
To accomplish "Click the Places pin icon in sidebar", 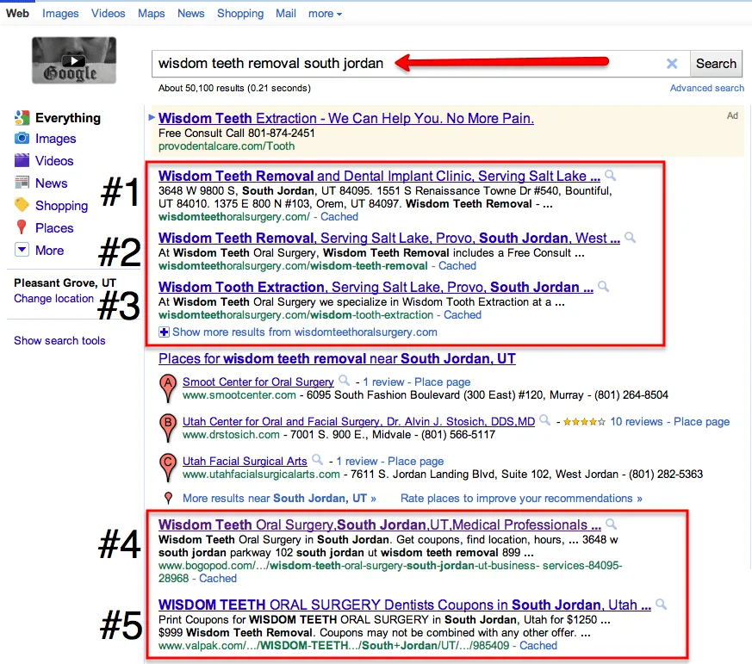I will pos(22,227).
